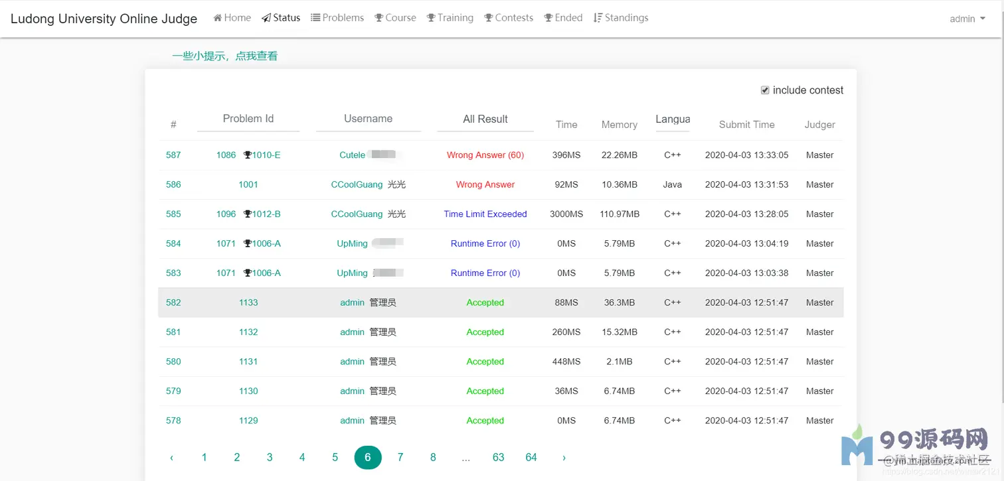Go to previous page arrow
Screen dimensions: 1004x481
tap(172, 458)
